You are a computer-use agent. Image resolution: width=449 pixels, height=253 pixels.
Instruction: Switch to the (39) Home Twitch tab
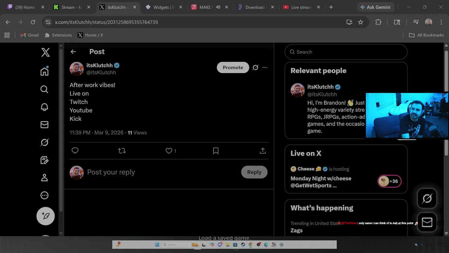coord(25,7)
